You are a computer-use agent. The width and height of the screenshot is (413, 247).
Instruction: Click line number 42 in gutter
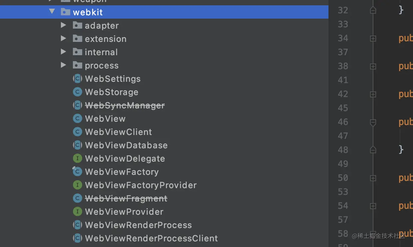(343, 94)
